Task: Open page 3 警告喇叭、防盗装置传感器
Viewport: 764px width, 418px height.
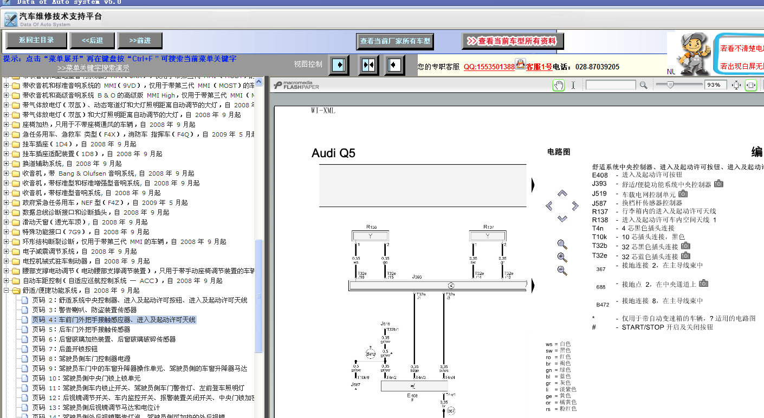Action: coord(84,310)
